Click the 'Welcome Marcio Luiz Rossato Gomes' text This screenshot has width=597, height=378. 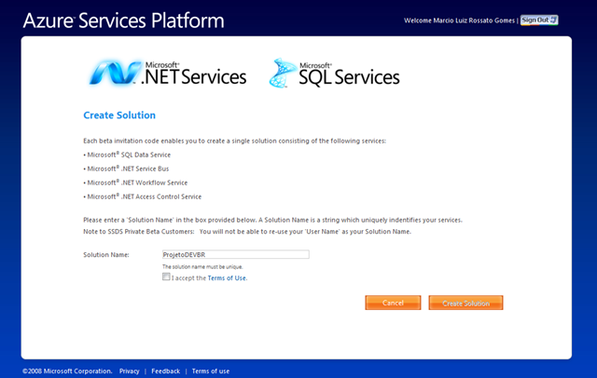pos(459,20)
